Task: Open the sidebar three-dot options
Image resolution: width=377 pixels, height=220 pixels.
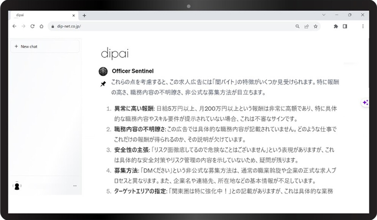Action: [x=75, y=186]
